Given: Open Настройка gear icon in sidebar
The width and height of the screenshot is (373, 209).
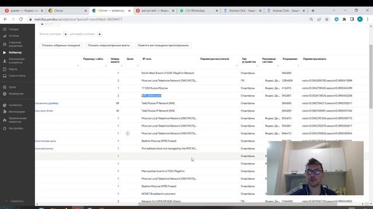Looking at the screenshot, I should coord(5,128).
